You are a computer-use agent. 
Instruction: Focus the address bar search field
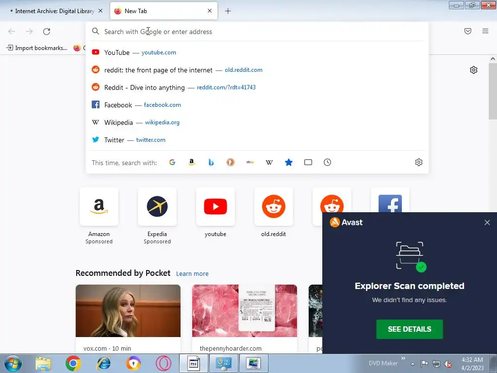(257, 32)
